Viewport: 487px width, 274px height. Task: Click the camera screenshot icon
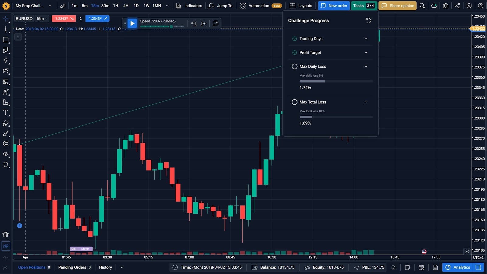pos(446,6)
